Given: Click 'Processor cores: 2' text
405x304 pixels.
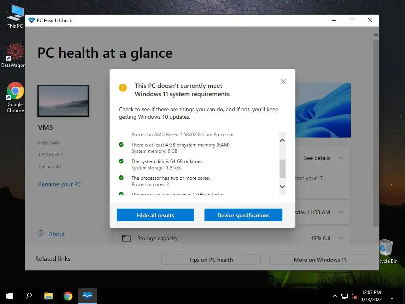Looking at the screenshot, I should (150, 184).
